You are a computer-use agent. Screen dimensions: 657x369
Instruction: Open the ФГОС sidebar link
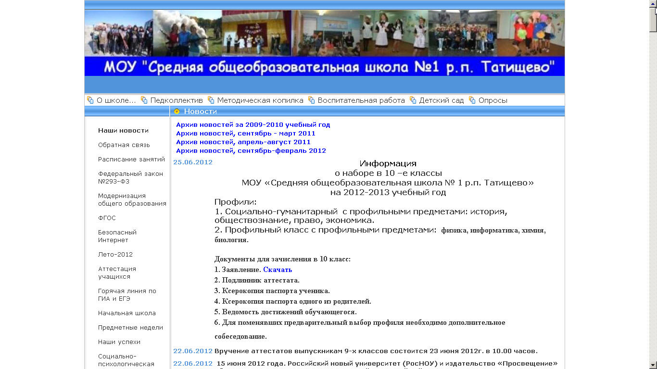point(107,218)
